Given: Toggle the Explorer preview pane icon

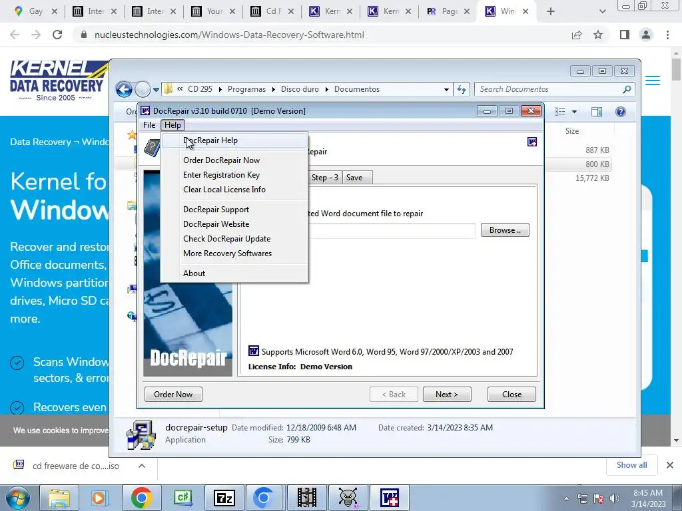Looking at the screenshot, I should click(x=597, y=112).
